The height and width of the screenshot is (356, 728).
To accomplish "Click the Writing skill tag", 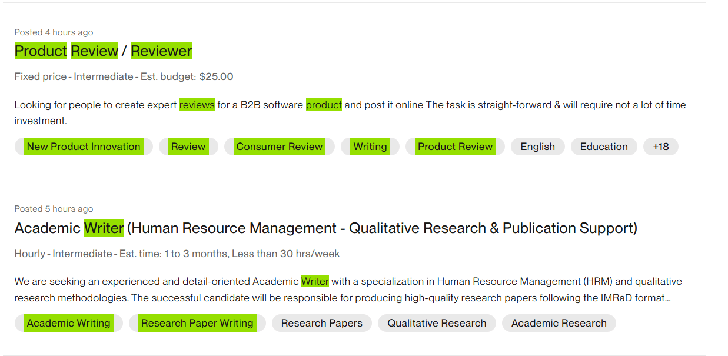I will tap(370, 147).
